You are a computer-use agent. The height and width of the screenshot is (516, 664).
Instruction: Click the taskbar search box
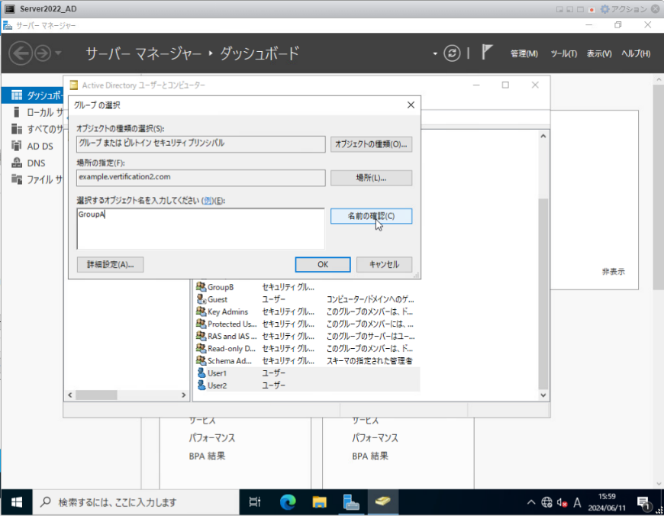coord(136,502)
